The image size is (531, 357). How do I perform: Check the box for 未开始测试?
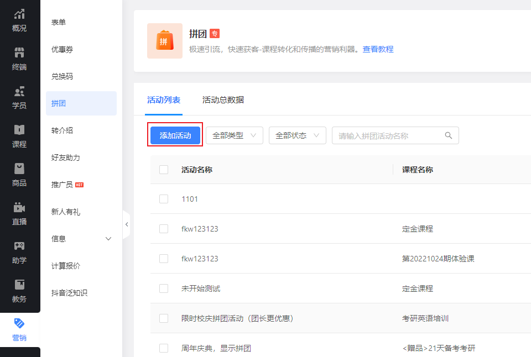point(164,288)
